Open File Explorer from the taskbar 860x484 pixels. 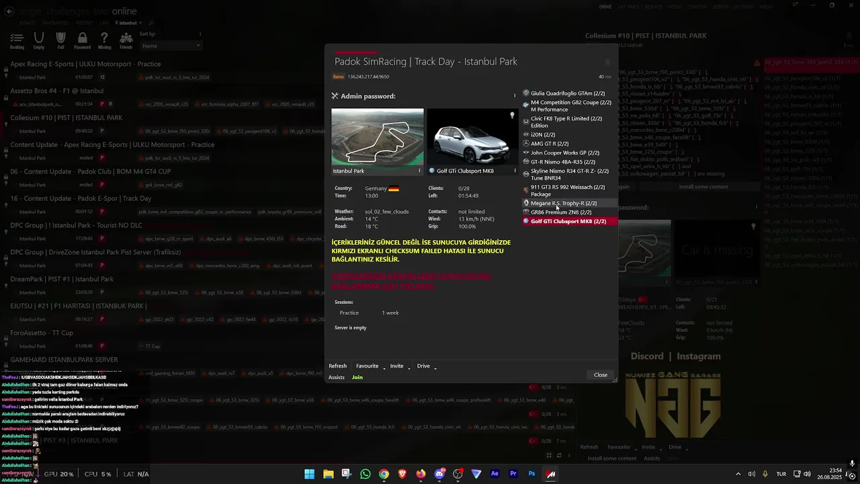pyautogui.click(x=328, y=474)
